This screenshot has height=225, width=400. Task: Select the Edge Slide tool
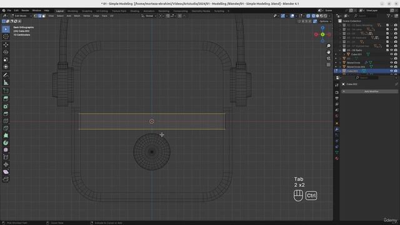coord(6,157)
